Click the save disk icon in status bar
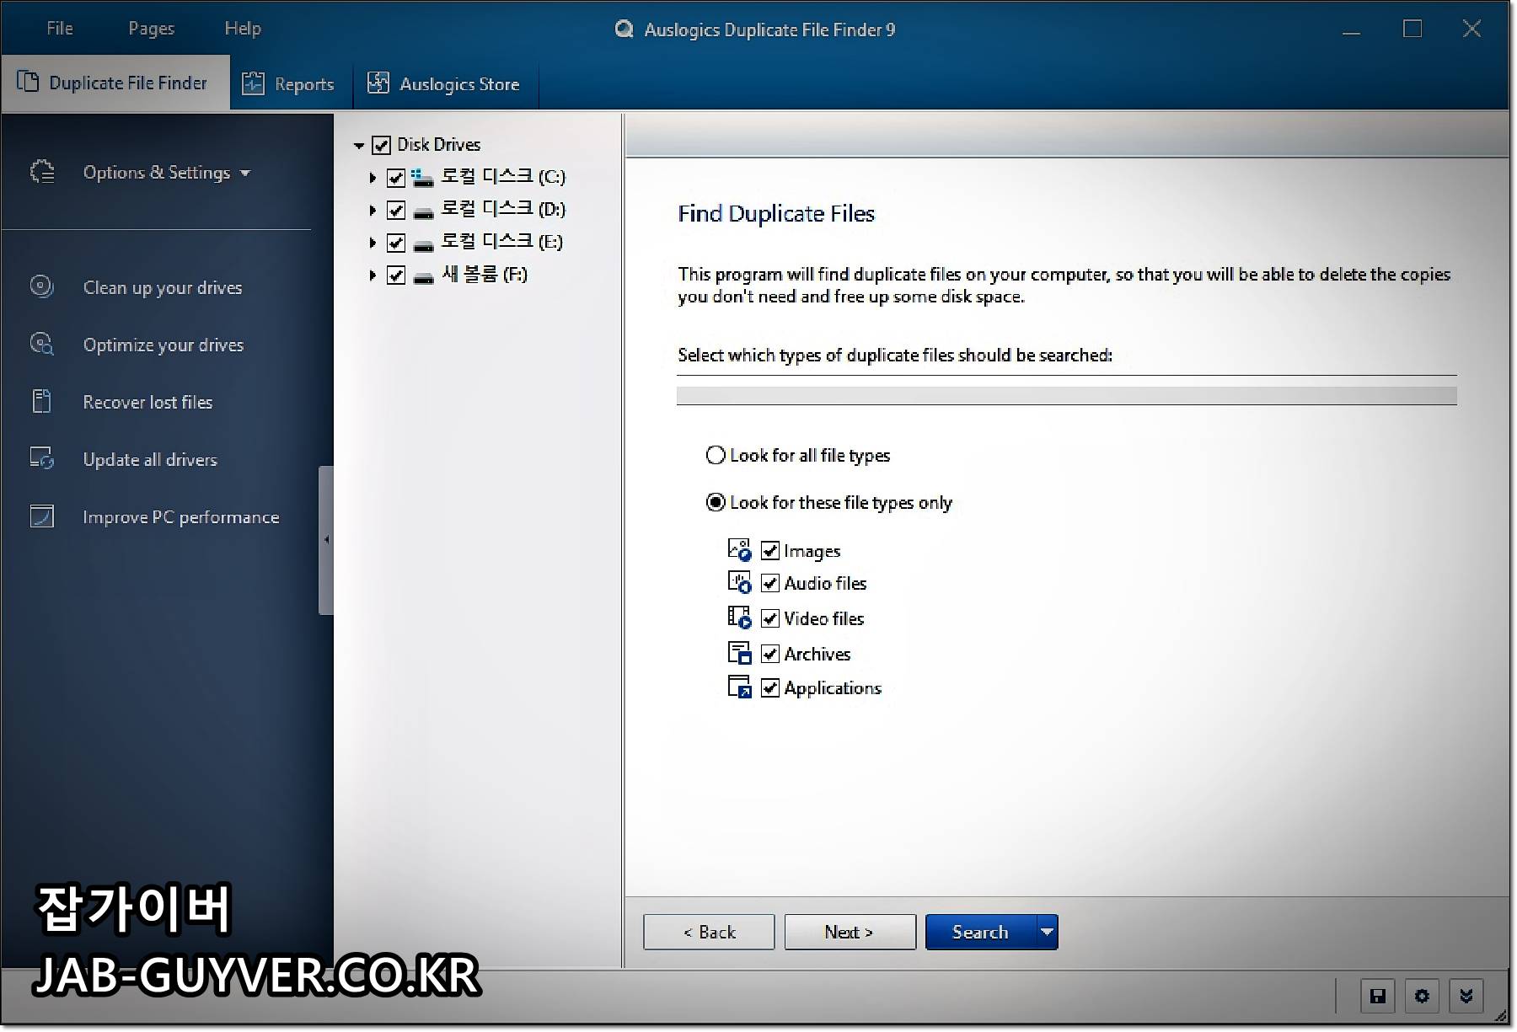Image resolution: width=1517 pixels, height=1032 pixels. coord(1378,997)
